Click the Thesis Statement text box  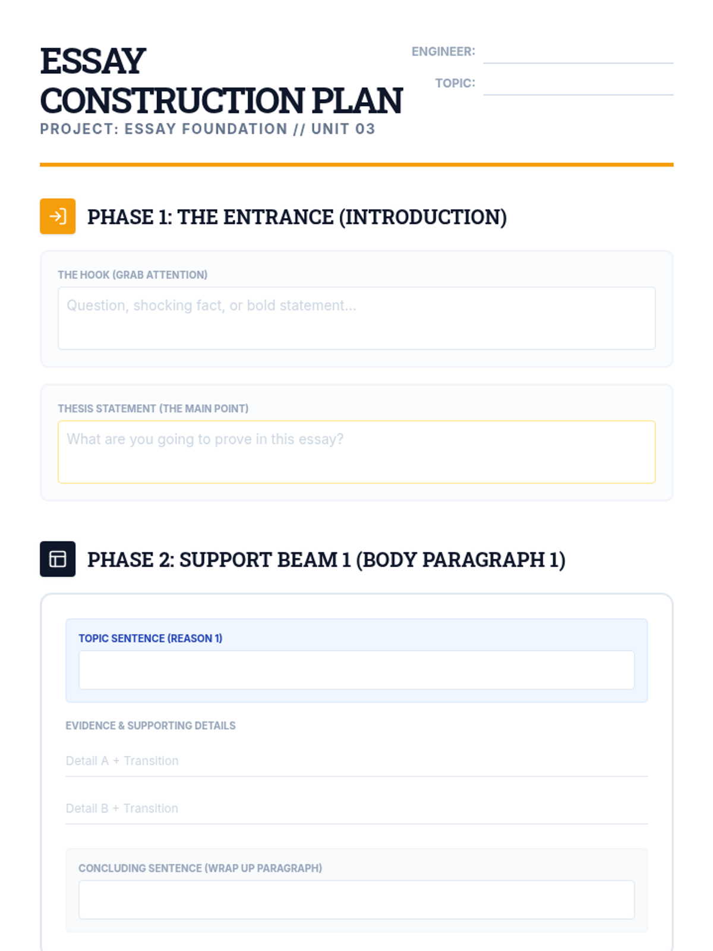click(356, 452)
